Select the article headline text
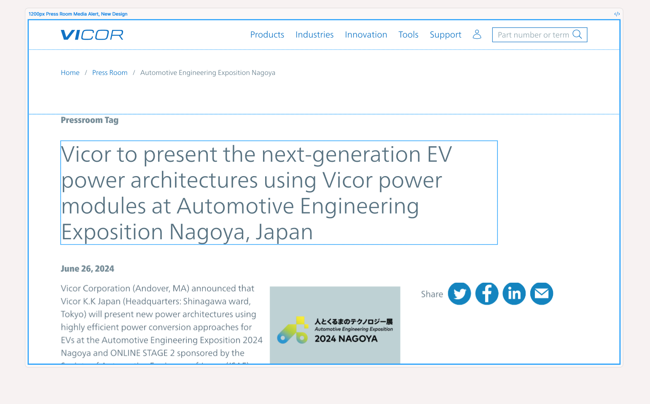The height and width of the screenshot is (404, 650). 279,193
